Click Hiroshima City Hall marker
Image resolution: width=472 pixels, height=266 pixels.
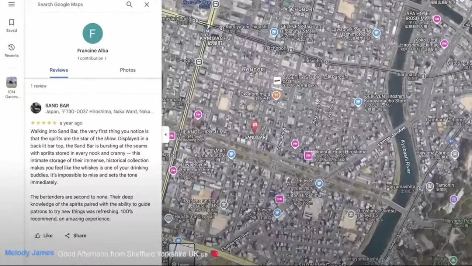[169, 218]
